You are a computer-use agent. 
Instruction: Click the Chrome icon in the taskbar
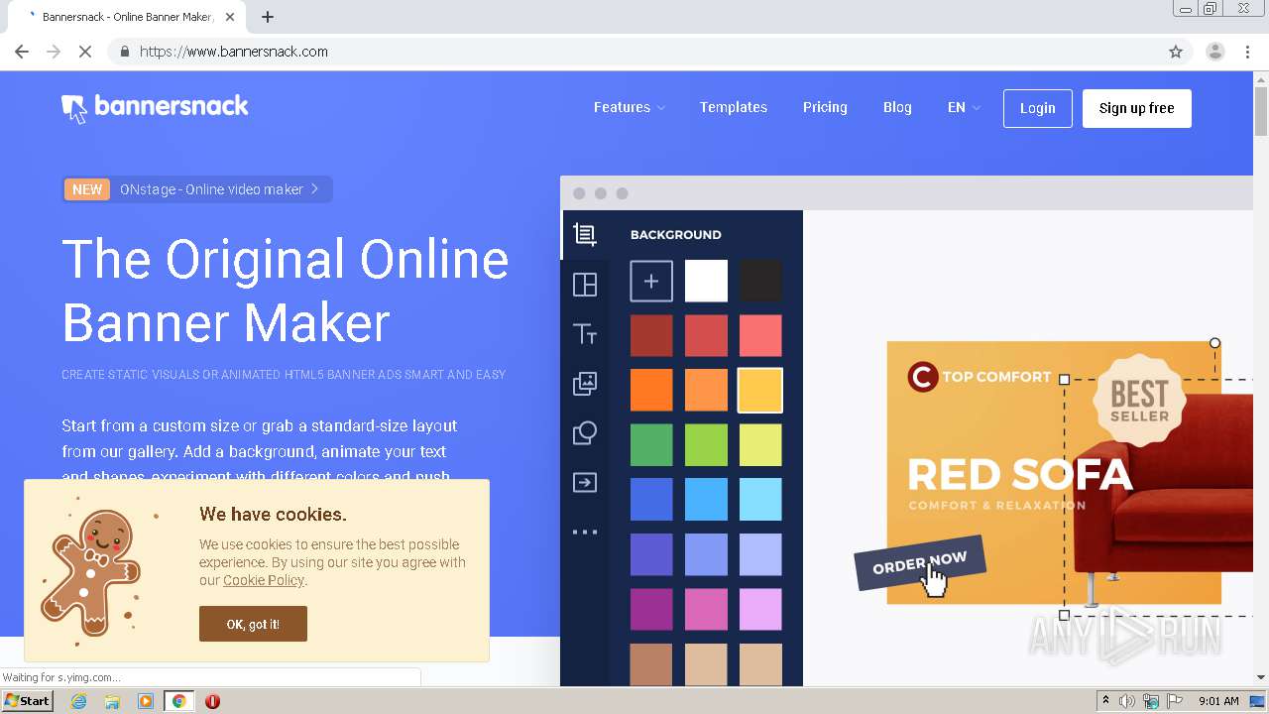(179, 701)
